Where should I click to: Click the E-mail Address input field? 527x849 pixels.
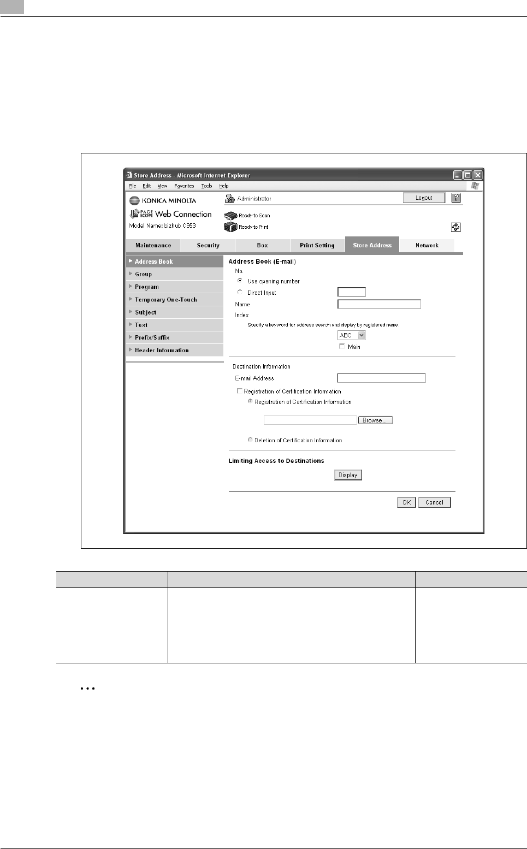click(x=381, y=378)
